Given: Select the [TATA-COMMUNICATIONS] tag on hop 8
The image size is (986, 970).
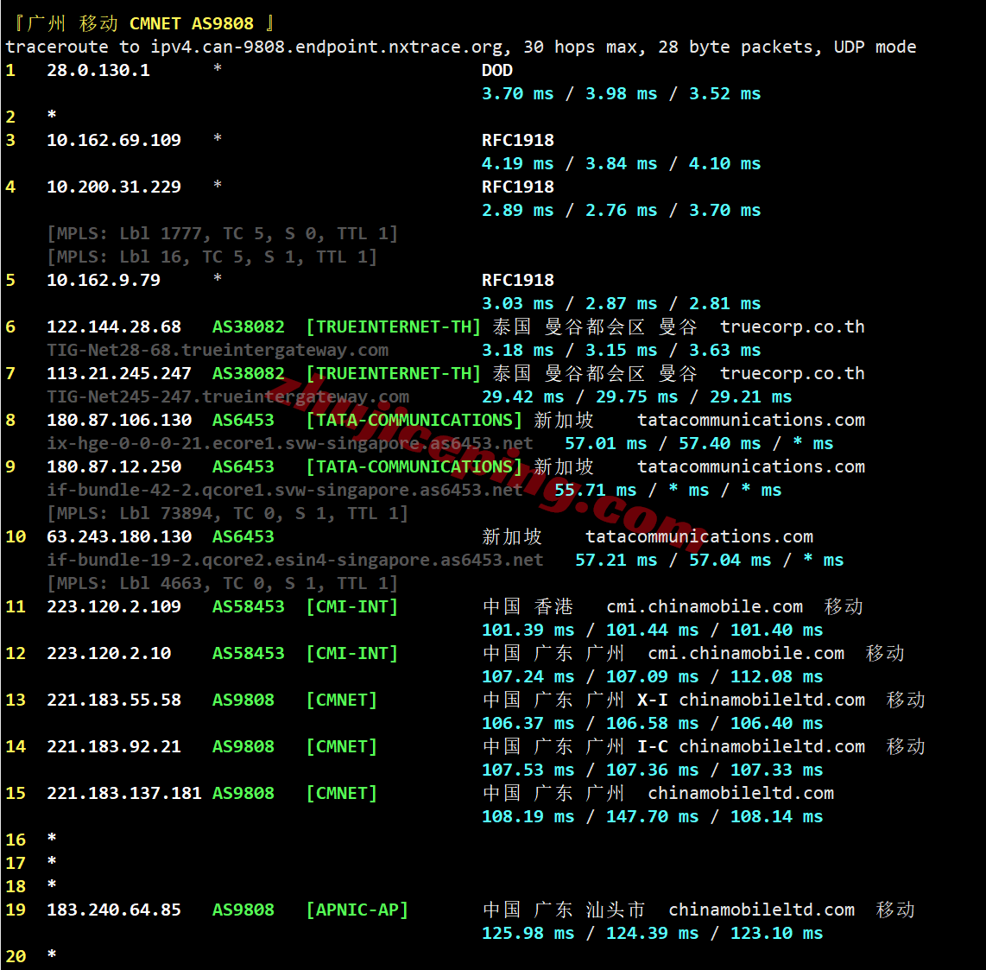Looking at the screenshot, I should tap(414, 420).
